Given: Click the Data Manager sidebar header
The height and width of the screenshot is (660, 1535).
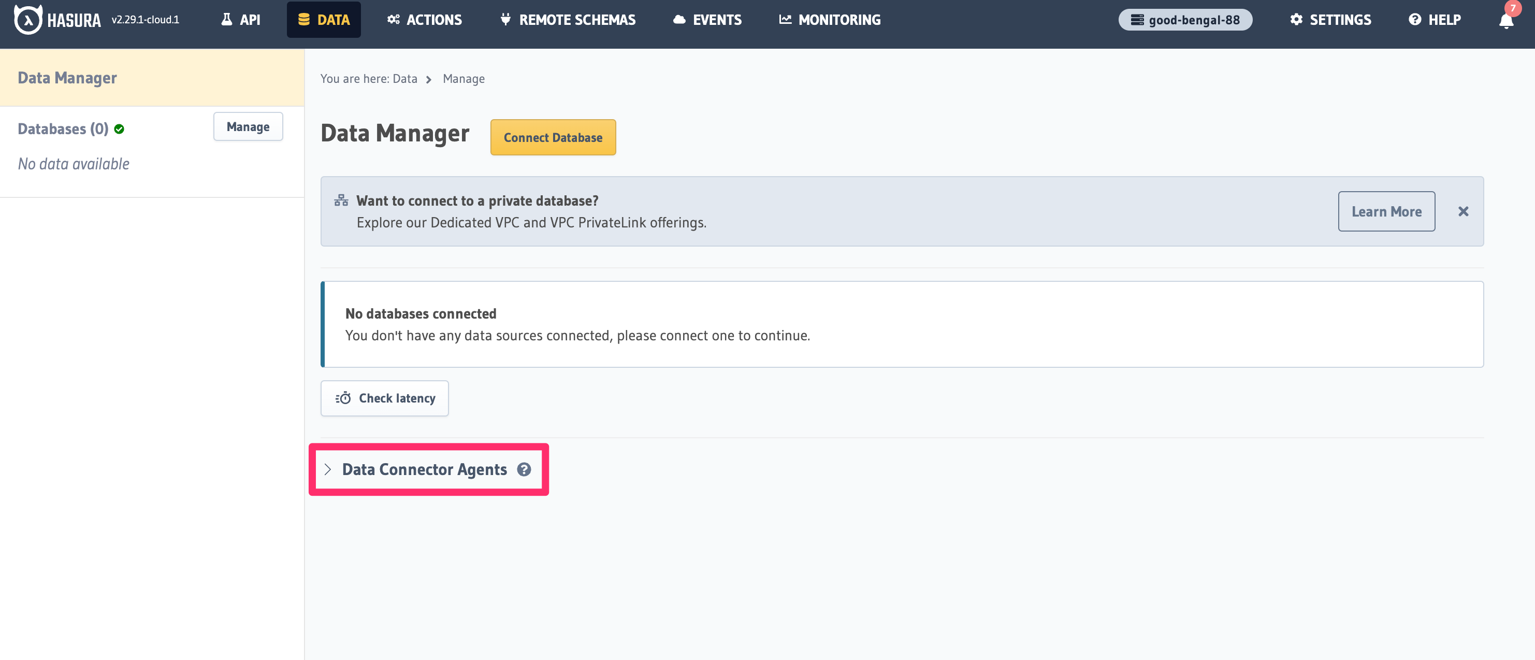Looking at the screenshot, I should point(152,78).
